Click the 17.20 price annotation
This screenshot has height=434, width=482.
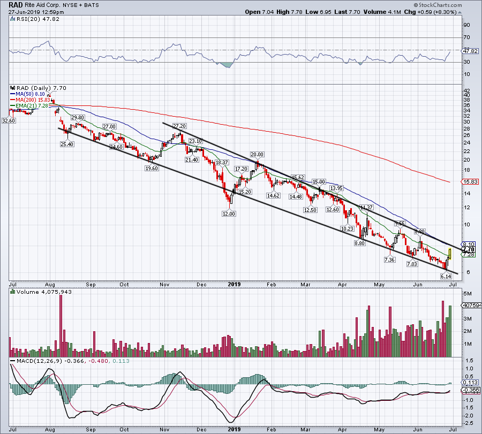tap(242, 169)
